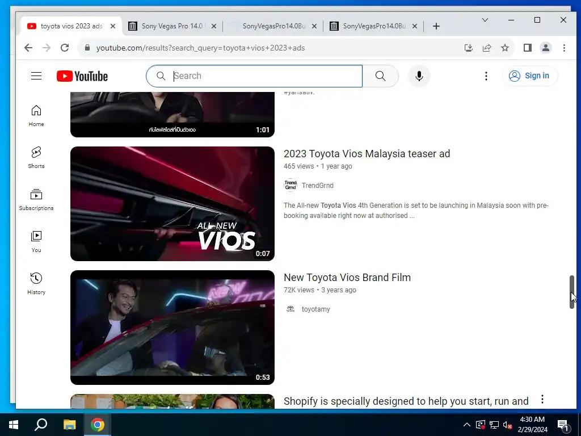
Task: Bookmark this page with star icon
Action: click(505, 48)
